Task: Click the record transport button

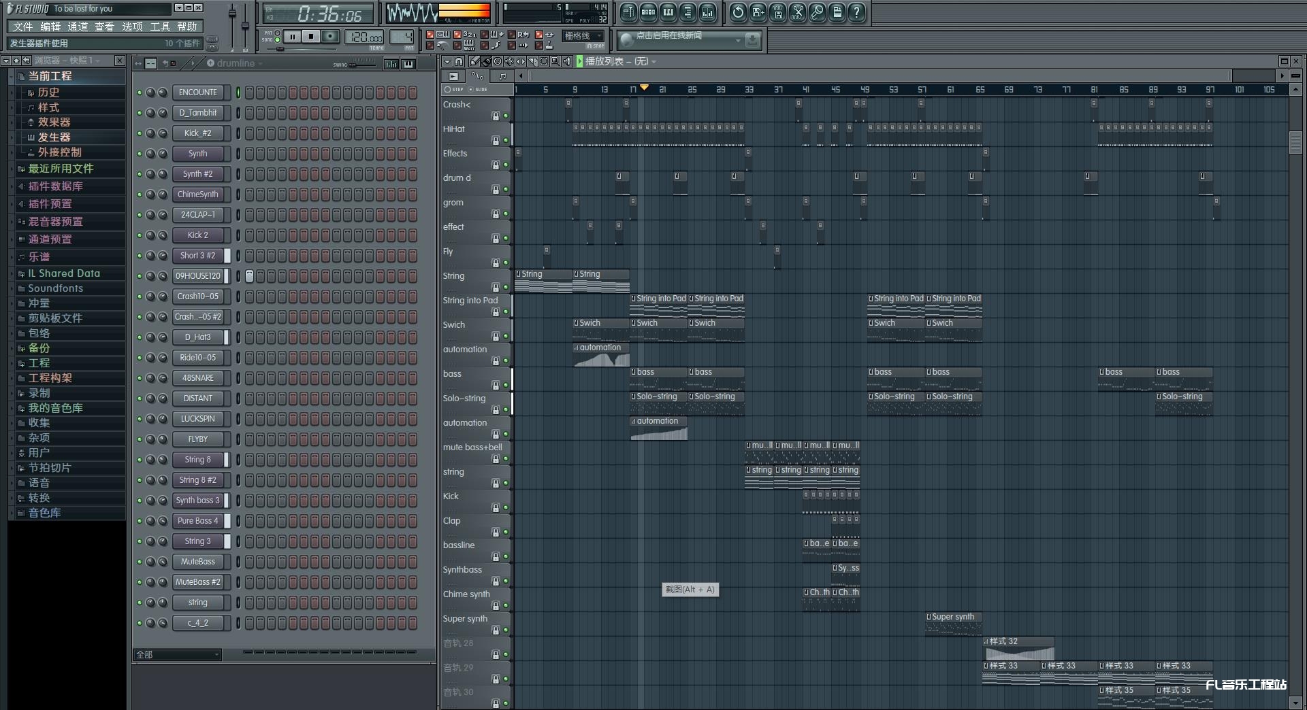Action: coord(330,37)
